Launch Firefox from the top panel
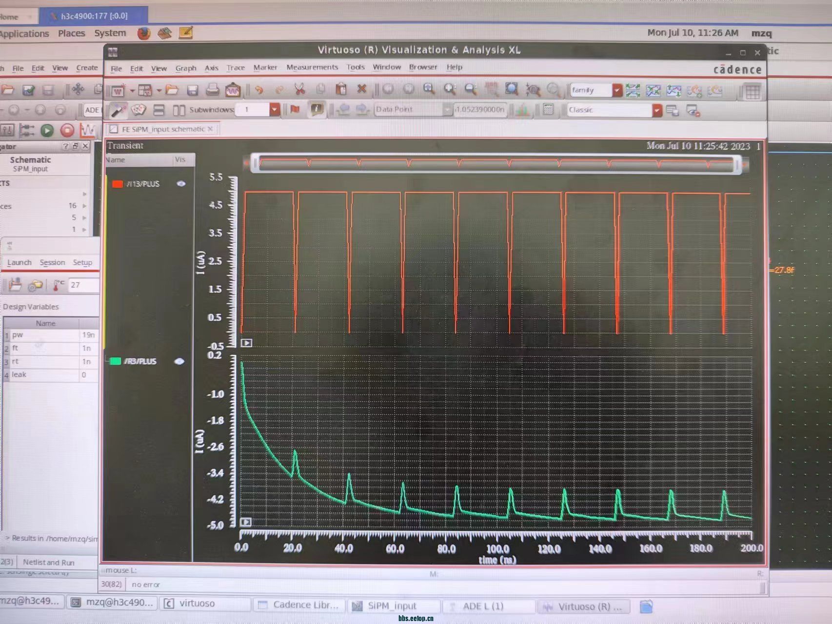 144,33
